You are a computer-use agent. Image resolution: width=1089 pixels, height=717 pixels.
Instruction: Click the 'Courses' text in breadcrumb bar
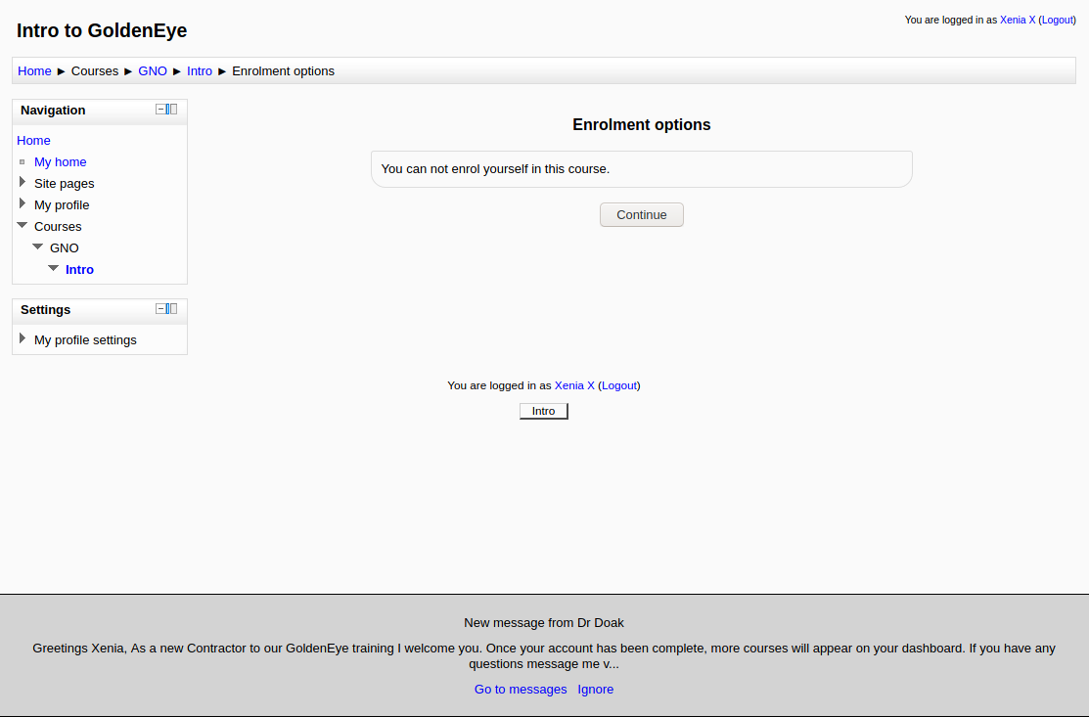coord(95,70)
